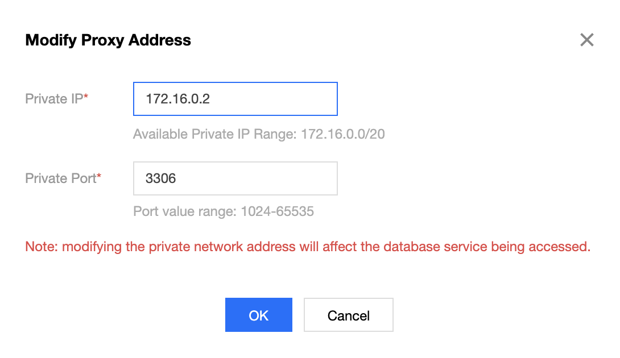This screenshot has height=358, width=620.
Task: Click empty space right of IP field
Action: pyautogui.click(x=455, y=99)
